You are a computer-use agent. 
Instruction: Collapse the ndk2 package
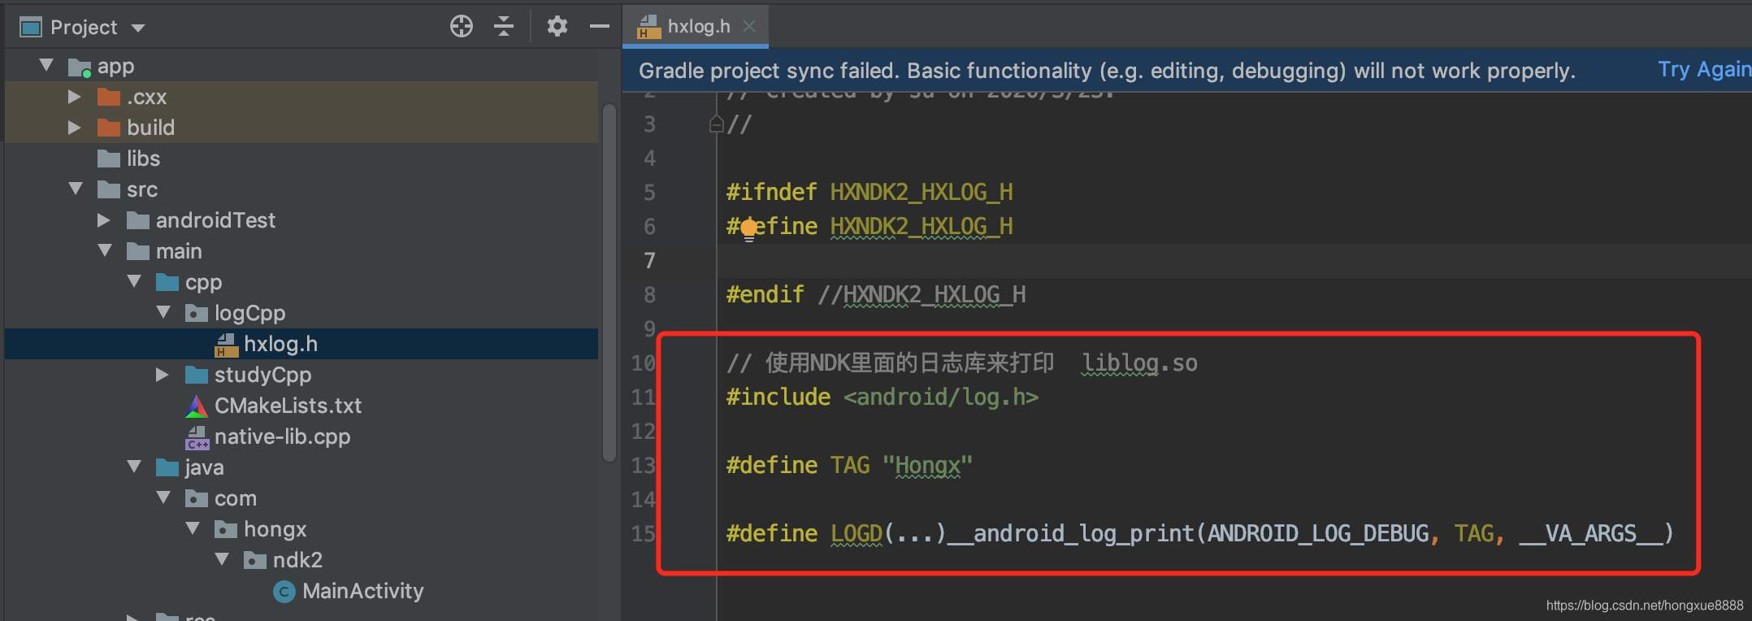[222, 560]
